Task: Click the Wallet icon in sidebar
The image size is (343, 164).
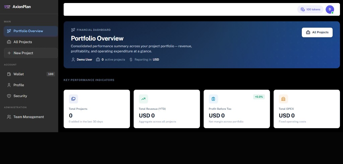Action: coord(9,74)
